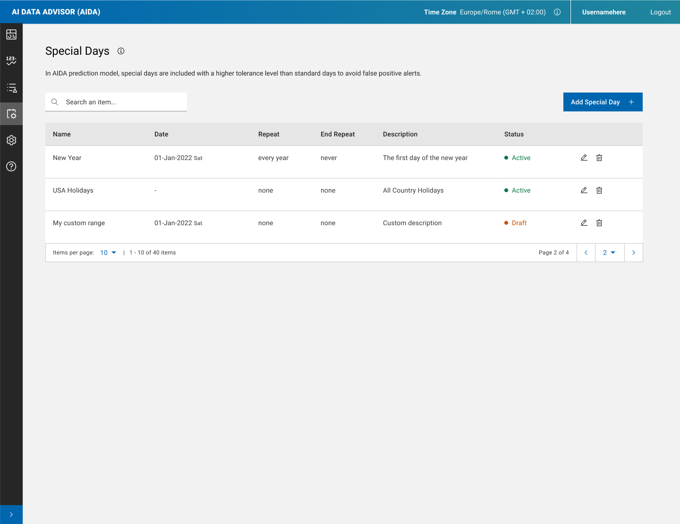Open the alerts list sidebar icon
This screenshot has height=524, width=680.
(11, 88)
